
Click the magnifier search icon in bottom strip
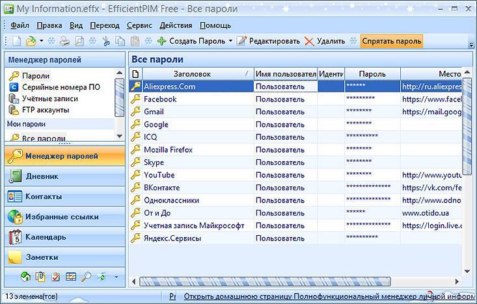pyautogui.click(x=87, y=276)
